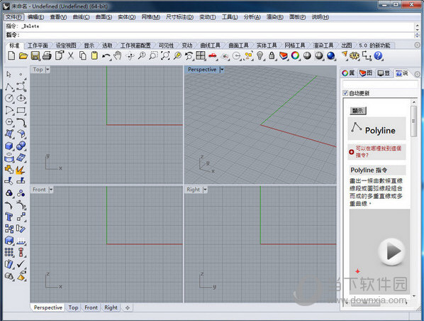The width and height of the screenshot is (424, 321).
Task: Click the Save file icon
Action: click(35, 56)
